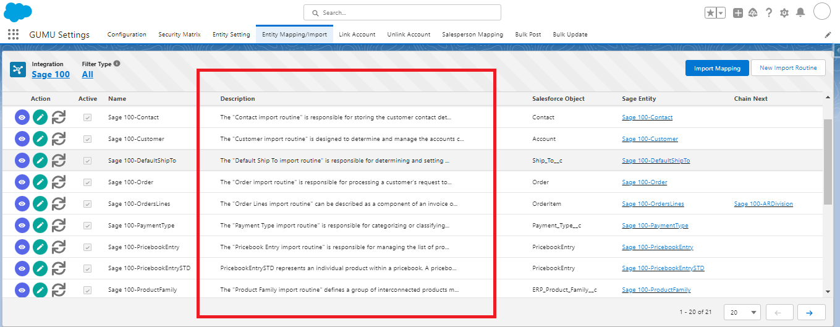Select the Ship_To__c object cell
The height and width of the screenshot is (327, 840).
point(548,161)
